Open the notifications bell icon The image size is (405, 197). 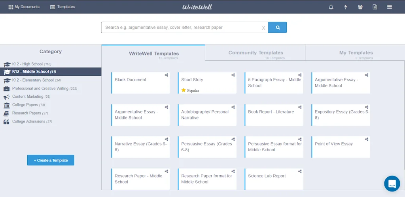coord(331,7)
